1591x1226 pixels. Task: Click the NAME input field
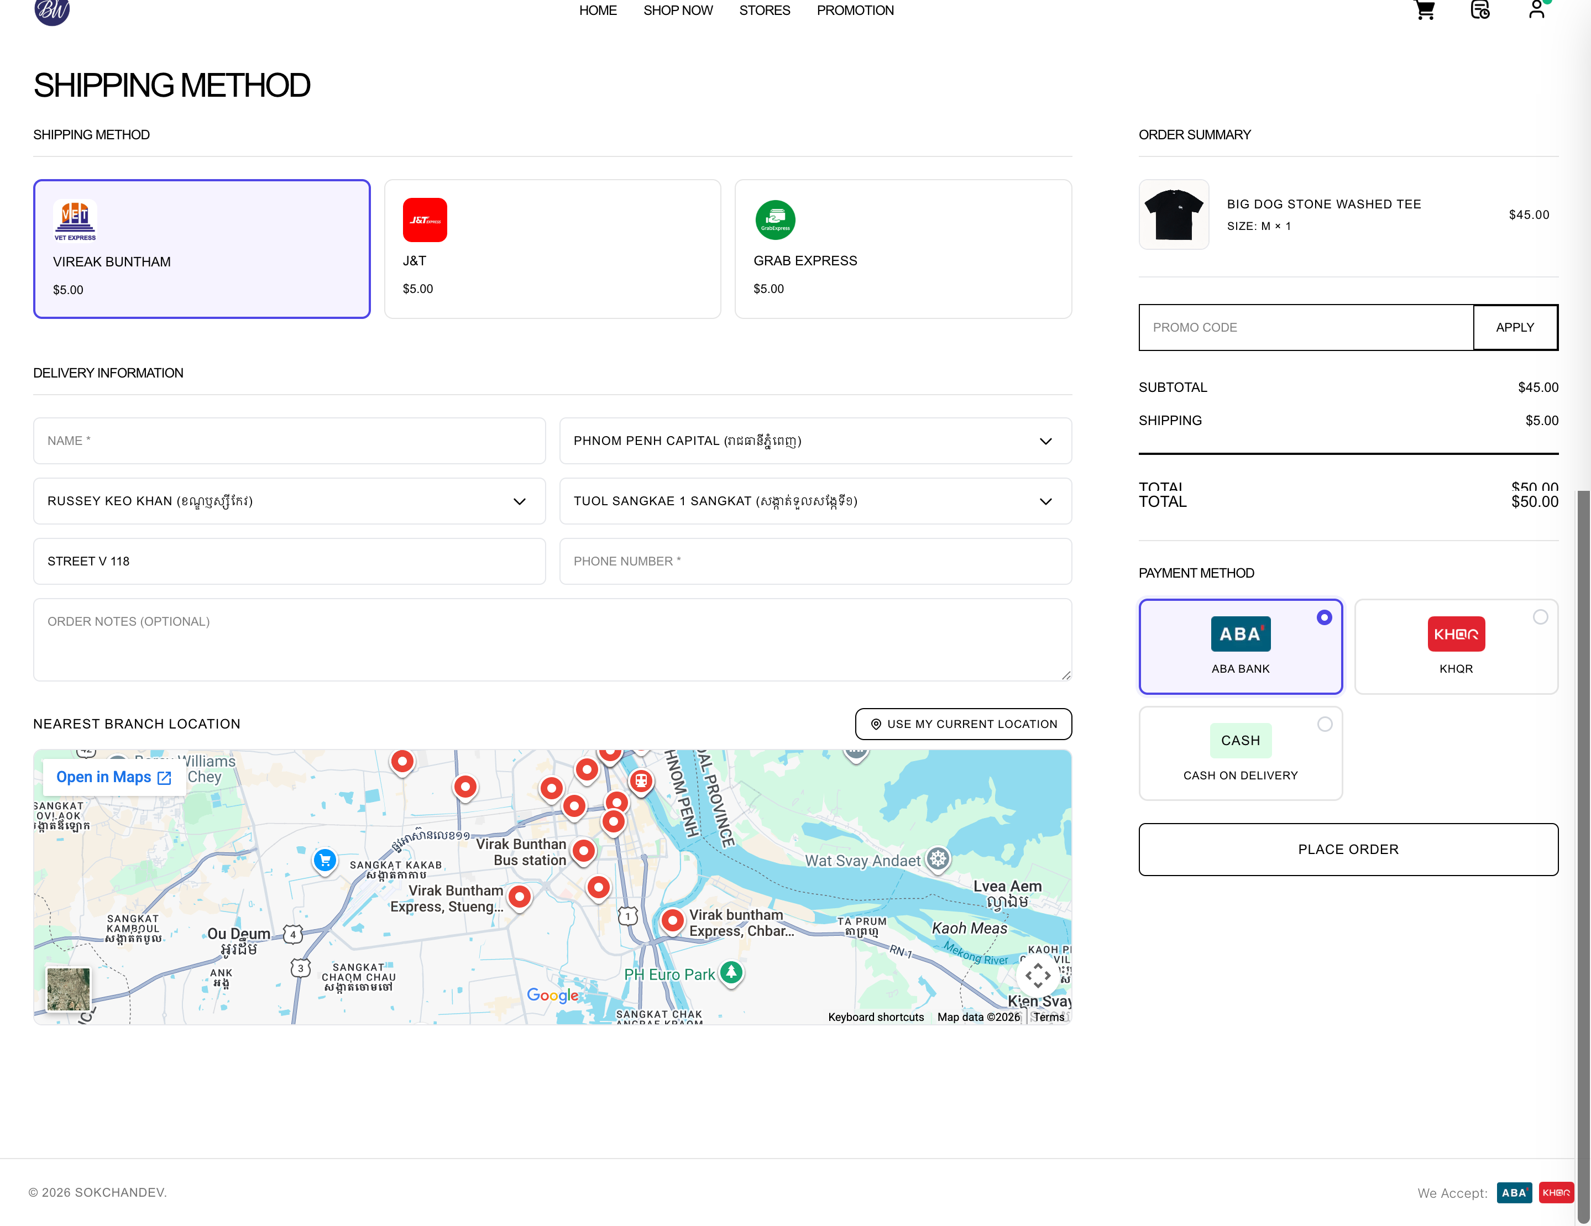[x=289, y=441]
